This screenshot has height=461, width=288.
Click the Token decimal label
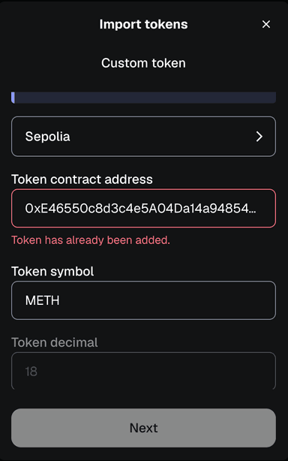pos(55,342)
